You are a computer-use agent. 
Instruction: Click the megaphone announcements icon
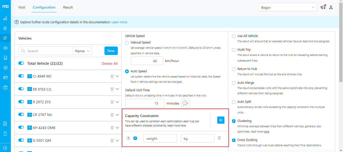323,7
